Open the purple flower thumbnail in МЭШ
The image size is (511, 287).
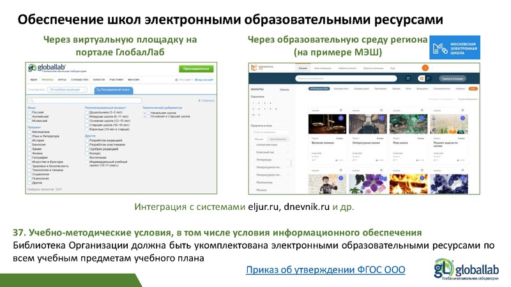pyautogui.click(x=368, y=184)
